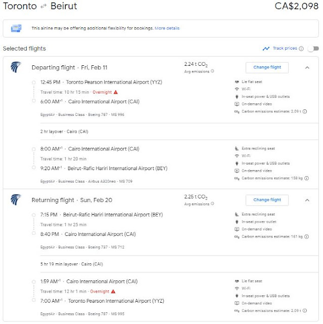Open info icon beside 2.24 t CO2 Avg emissions
323x324 pixels.
(x=212, y=71)
